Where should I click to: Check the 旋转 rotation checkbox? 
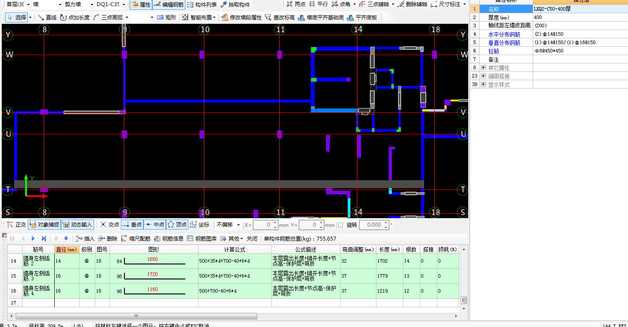340,225
